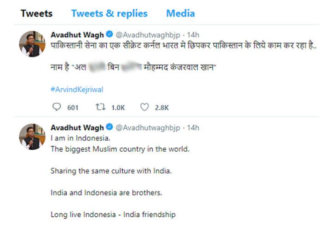This screenshot has width=322, height=226.
Task: Click the 14h timestamp on the first tweet
Action: point(193,35)
